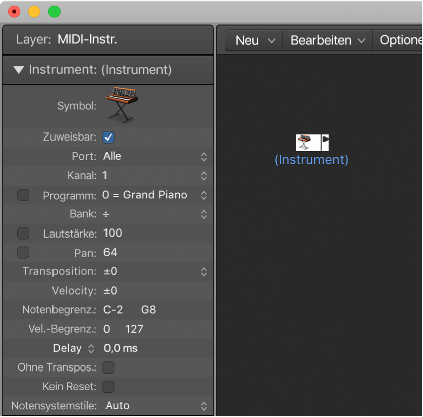Collapse the Instrument disclosure triangle
Image resolution: width=423 pixels, height=417 pixels.
pos(19,70)
